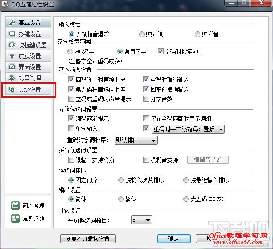Click the user icon for 帐号管理
Image resolution: width=273 pixels, height=249 pixels.
click(x=12, y=78)
